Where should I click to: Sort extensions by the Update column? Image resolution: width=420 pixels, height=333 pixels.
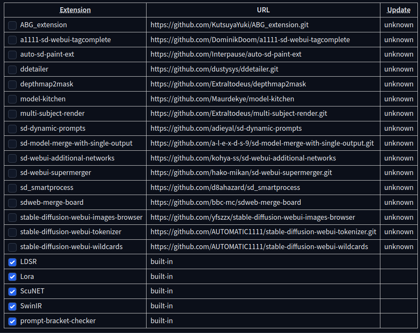(399, 10)
